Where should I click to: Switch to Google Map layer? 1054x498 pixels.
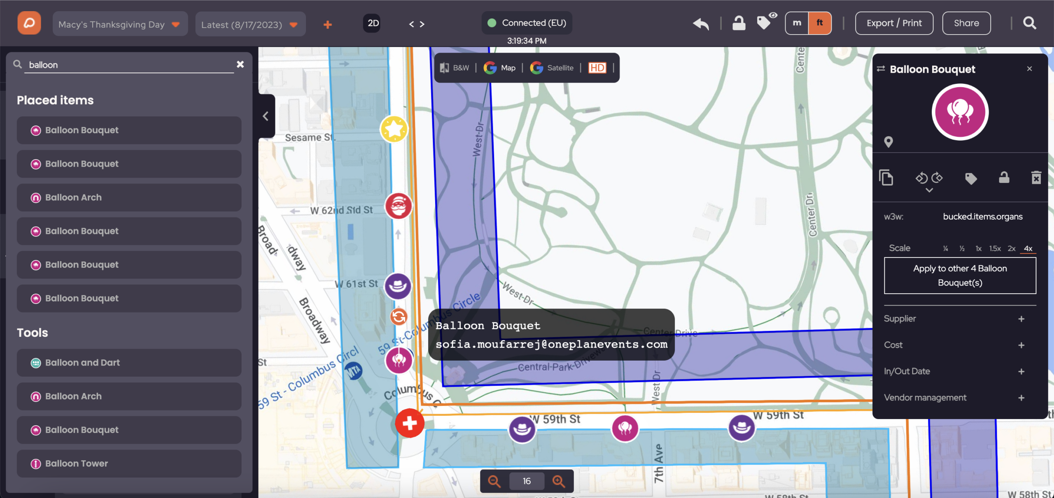499,68
